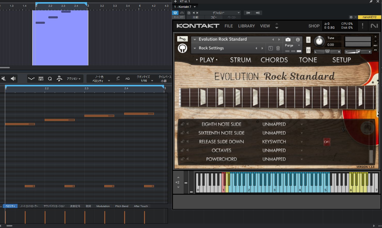The width and height of the screenshot is (382, 228).
Task: Open mapping dropdown for EIGHTH NOTE SLIDE
Action: [301, 124]
